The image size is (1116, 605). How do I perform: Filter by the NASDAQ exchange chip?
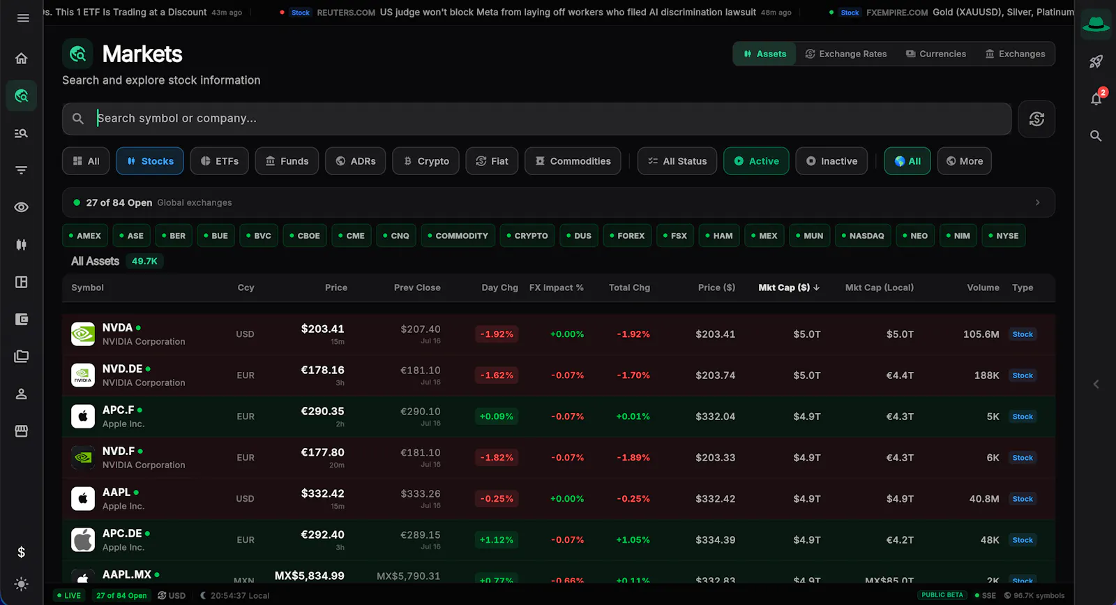[863, 236]
